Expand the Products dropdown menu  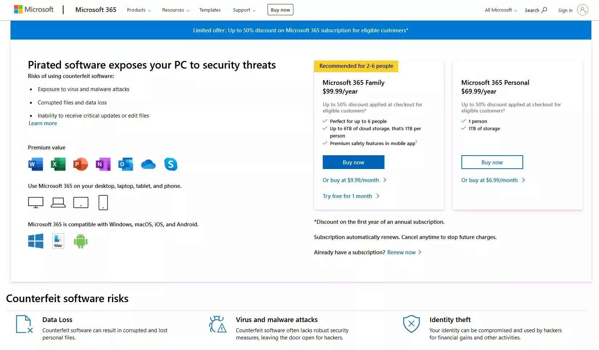pyautogui.click(x=139, y=10)
